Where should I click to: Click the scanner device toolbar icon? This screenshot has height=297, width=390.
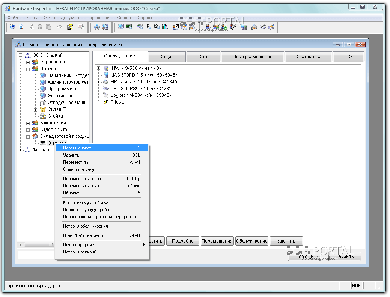click(140, 27)
